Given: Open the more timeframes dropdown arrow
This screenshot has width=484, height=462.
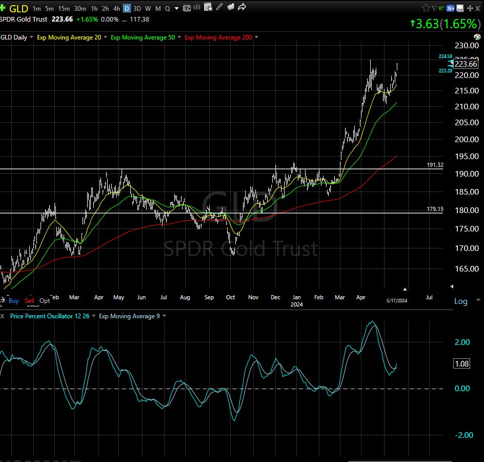Looking at the screenshot, I should tap(176, 9).
